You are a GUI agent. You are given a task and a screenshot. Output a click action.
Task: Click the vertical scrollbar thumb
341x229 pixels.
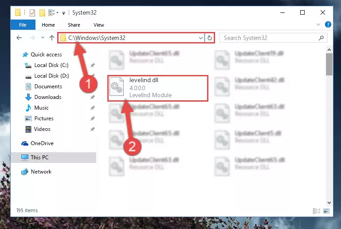coord(329,64)
